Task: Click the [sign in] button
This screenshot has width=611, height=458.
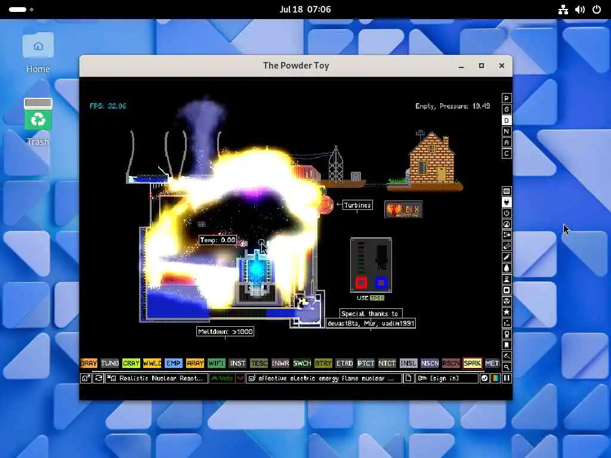Action: pyautogui.click(x=446, y=378)
